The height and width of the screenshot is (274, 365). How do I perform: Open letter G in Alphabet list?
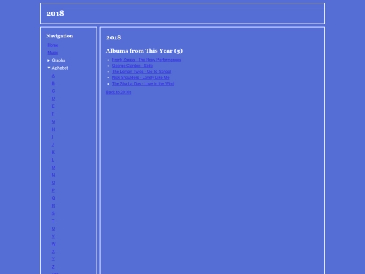(x=53, y=121)
